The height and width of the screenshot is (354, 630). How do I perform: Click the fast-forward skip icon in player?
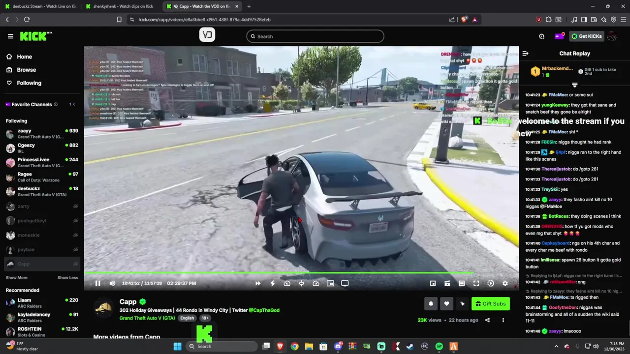(x=258, y=283)
